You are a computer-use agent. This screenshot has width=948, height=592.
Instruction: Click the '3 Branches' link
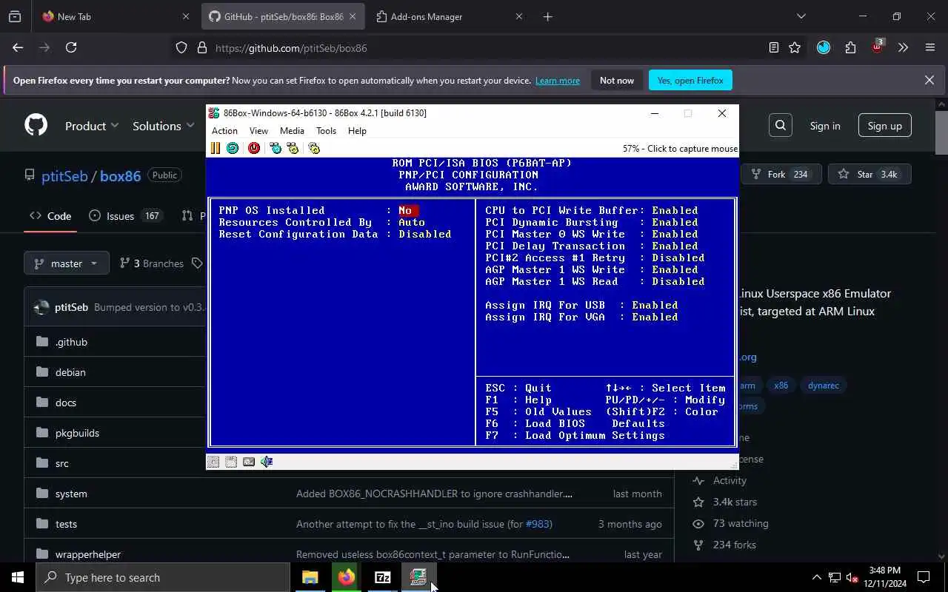[x=151, y=263]
